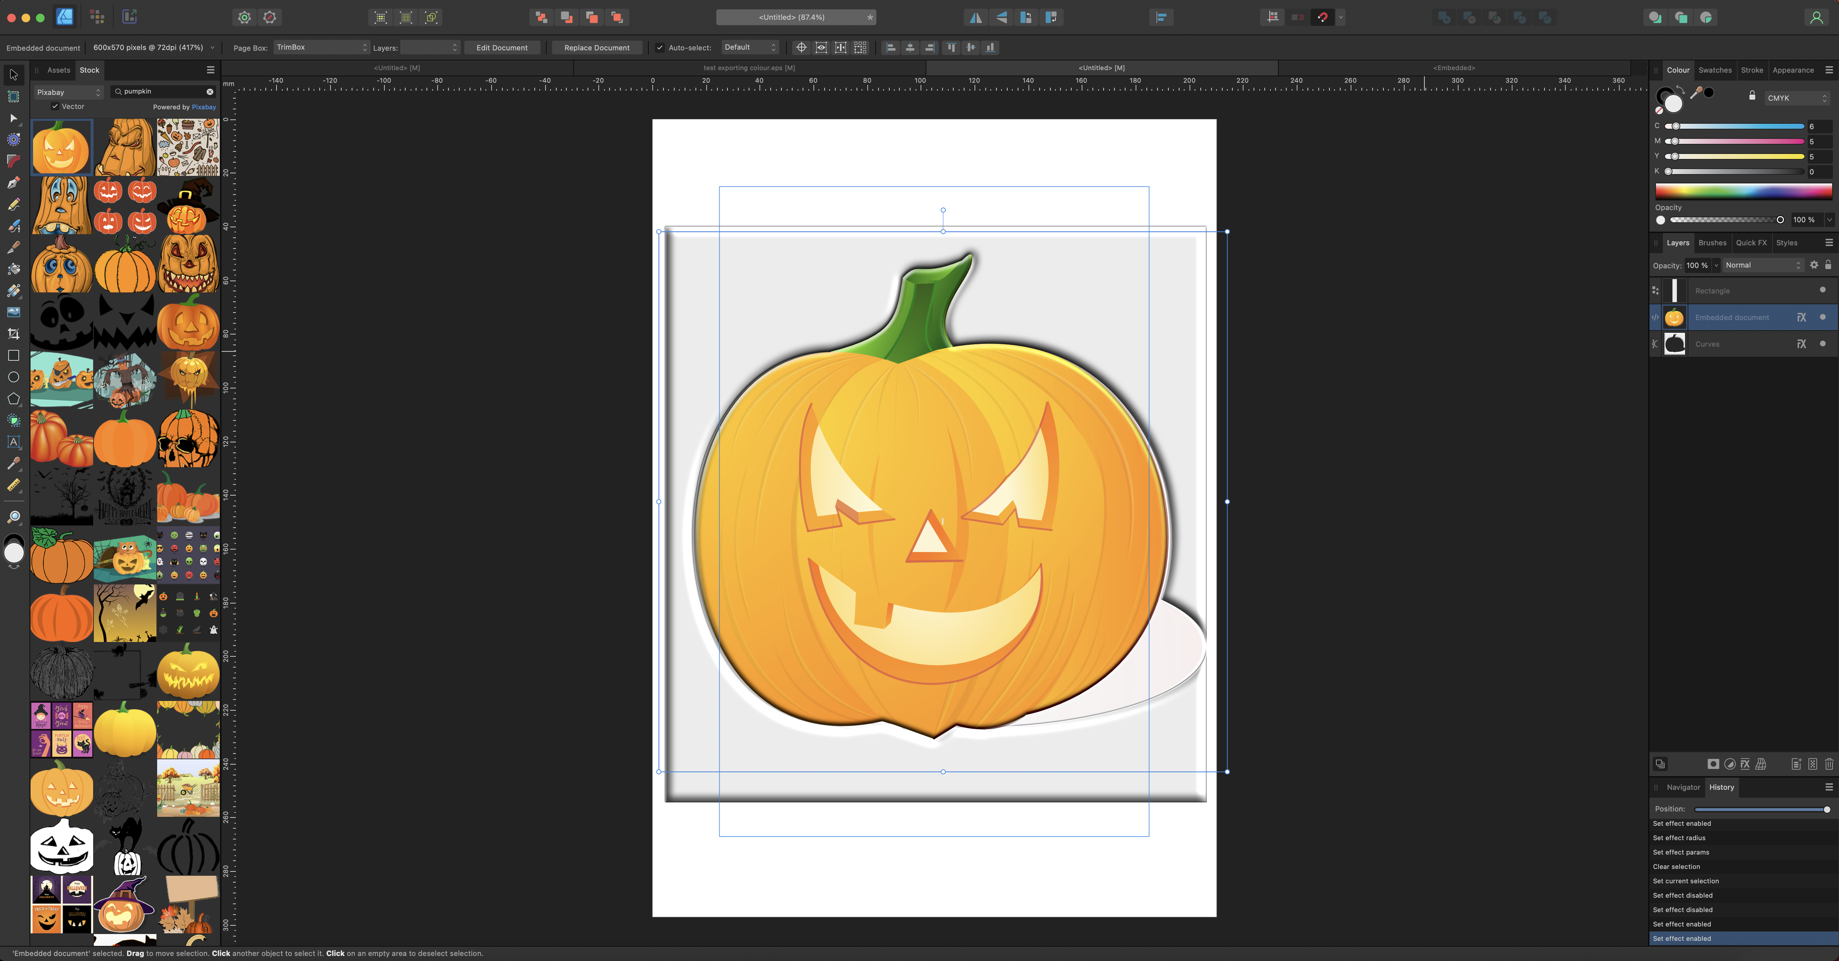The height and width of the screenshot is (961, 1839).
Task: Select the Artistic Text tool
Action: [x=13, y=442]
